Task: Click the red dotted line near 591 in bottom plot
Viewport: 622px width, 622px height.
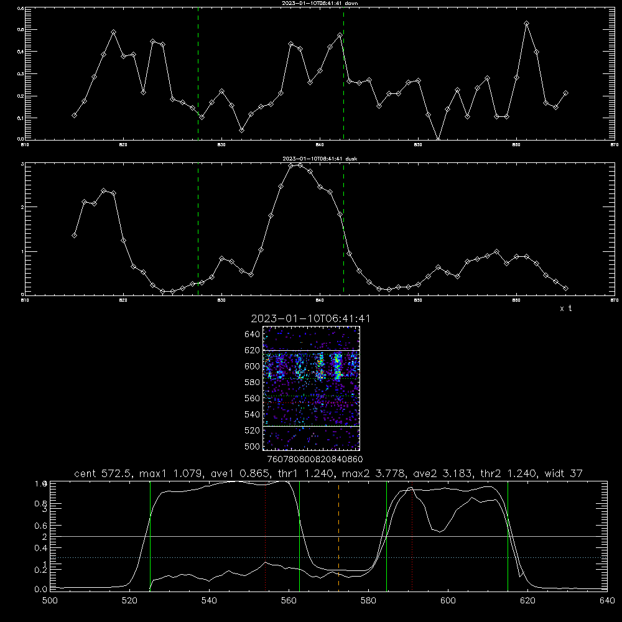Action: coord(412,536)
